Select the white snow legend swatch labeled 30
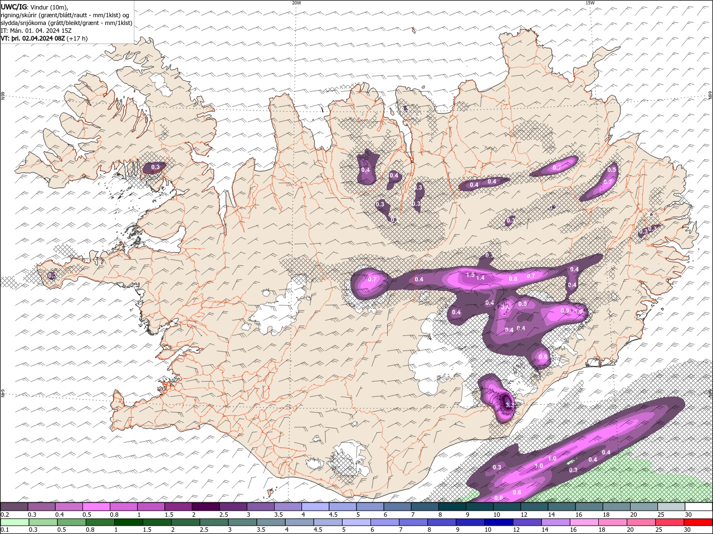The image size is (713, 534). 699,507
